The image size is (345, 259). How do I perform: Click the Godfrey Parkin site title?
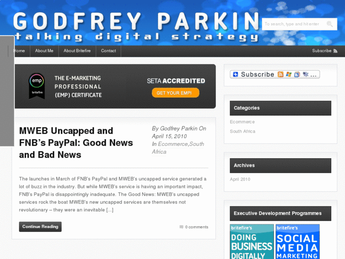click(136, 21)
